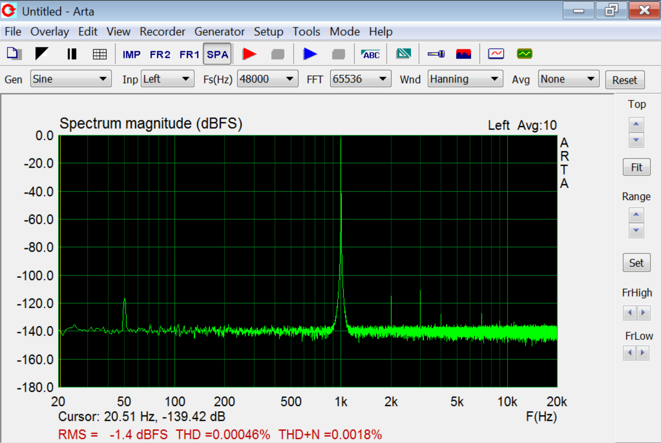
Task: Click the RMS = -1.4 dBFS readout
Action: pos(113,434)
